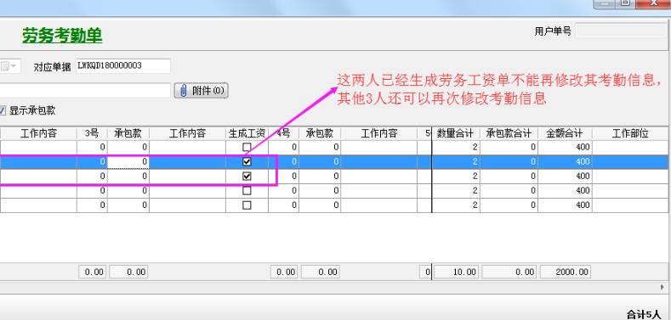Image resolution: width=671 pixels, height=320 pixels.
Task: Select the 数量合计 column header
Action: tap(456, 134)
